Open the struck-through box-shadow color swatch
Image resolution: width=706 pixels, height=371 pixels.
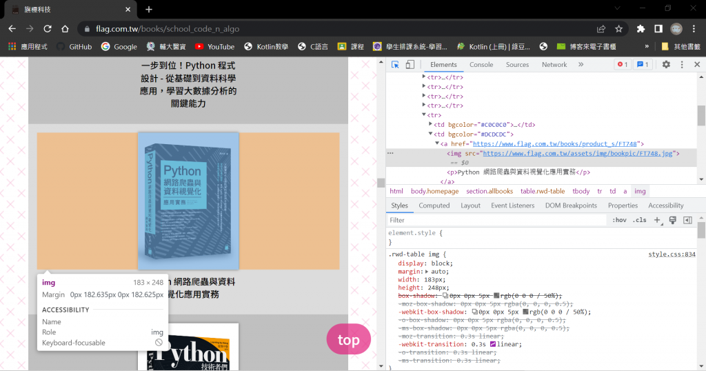pos(496,296)
